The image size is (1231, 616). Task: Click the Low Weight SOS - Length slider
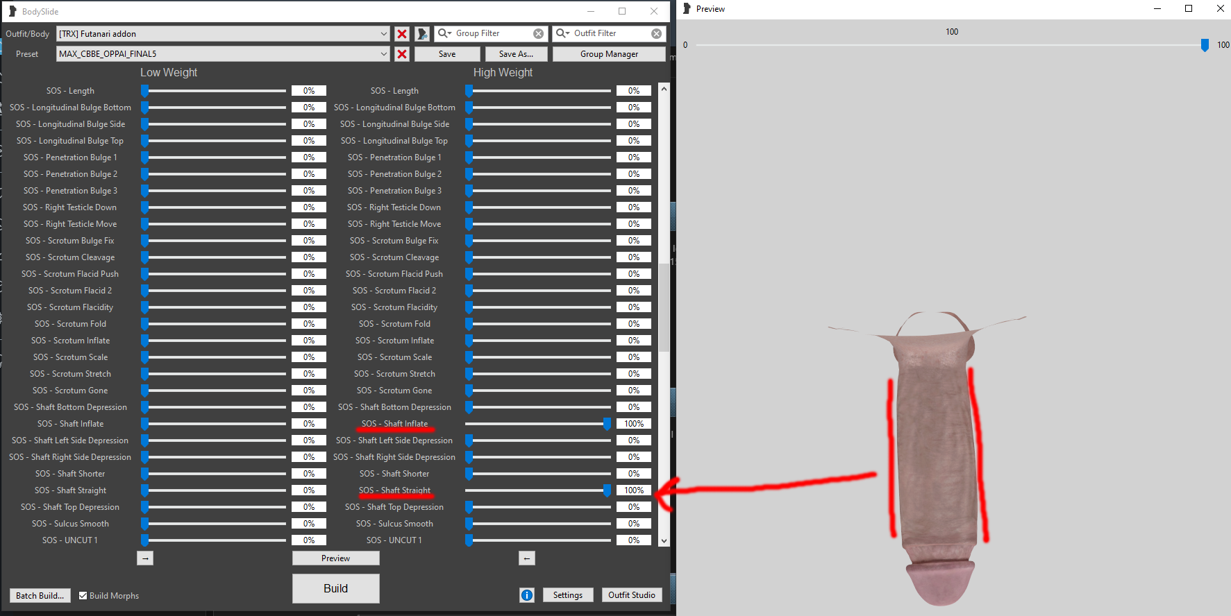tap(214, 91)
